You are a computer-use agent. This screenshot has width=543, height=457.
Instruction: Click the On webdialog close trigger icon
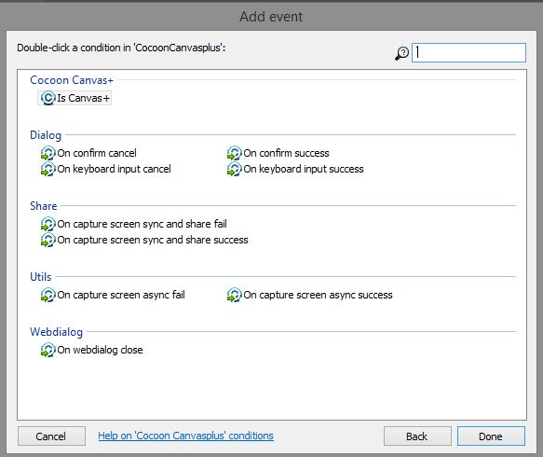tap(48, 350)
